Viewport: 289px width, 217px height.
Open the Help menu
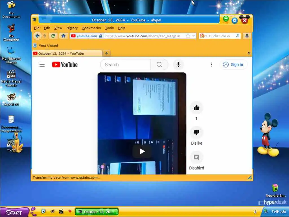click(121, 28)
